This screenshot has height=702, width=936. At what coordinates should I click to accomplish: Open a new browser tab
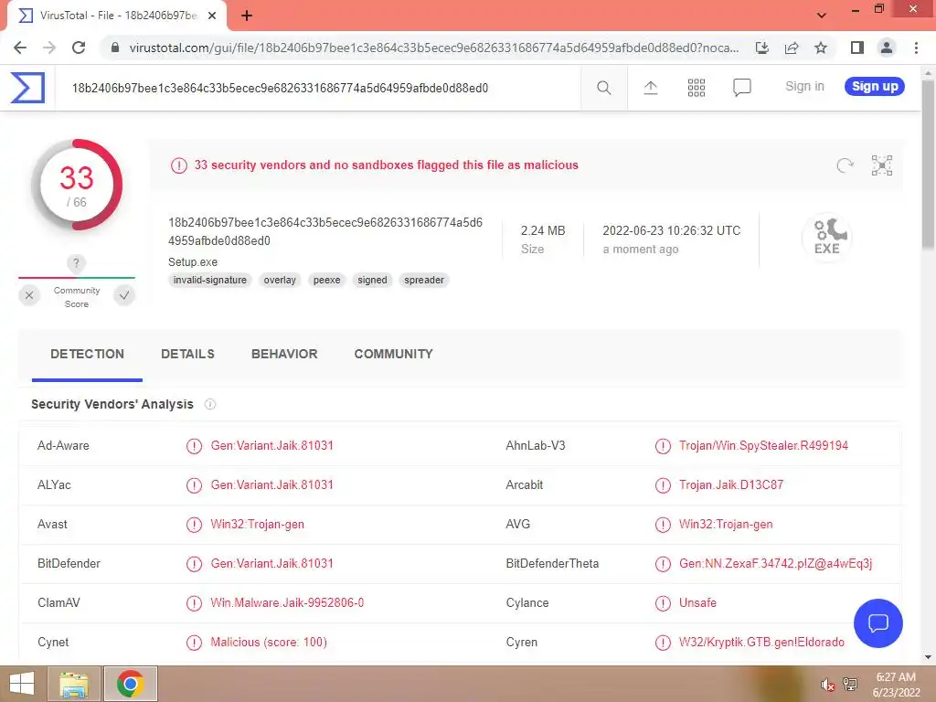tap(247, 16)
